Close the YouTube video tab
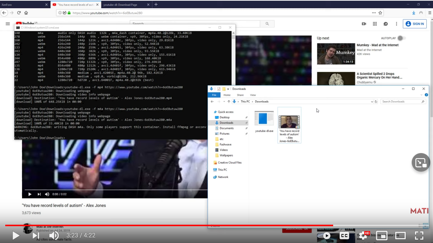Screen dimensions: 433x243 pyautogui.click(x=97, y=5)
